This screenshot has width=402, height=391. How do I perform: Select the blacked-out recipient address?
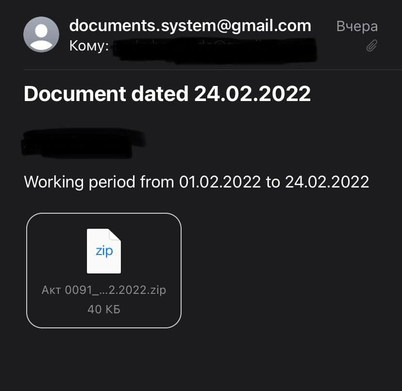click(x=214, y=48)
